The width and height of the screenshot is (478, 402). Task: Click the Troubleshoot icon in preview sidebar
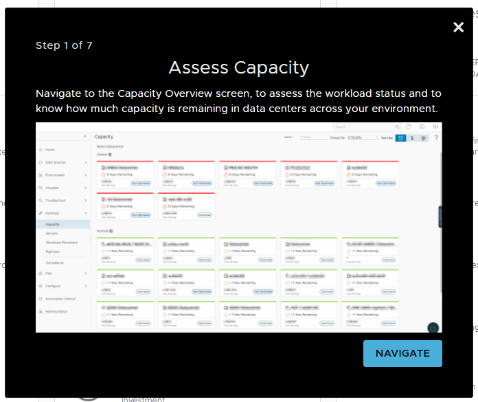(41, 201)
